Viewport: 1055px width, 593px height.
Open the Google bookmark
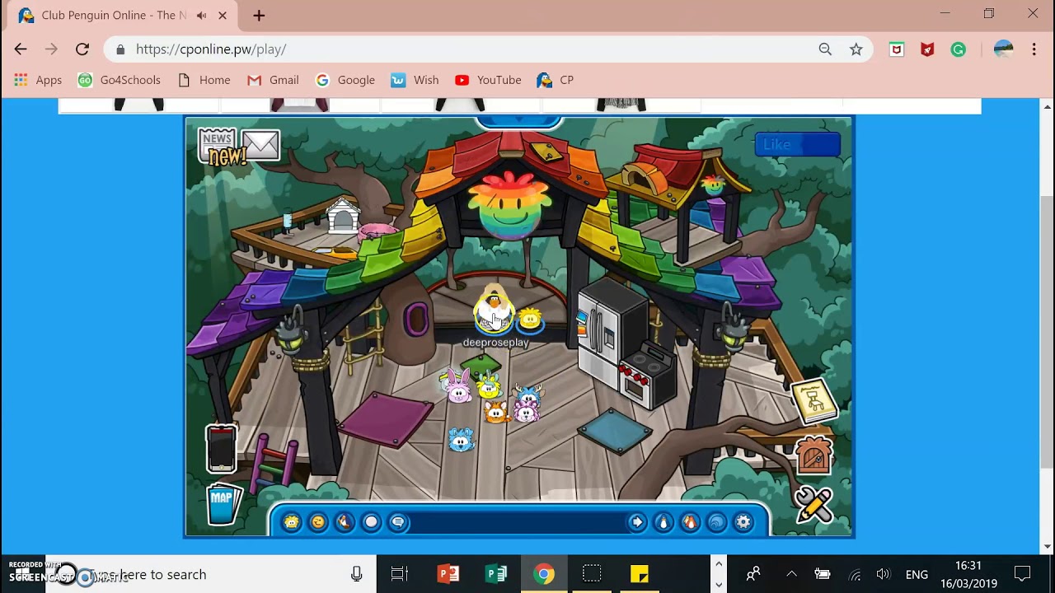pos(345,80)
